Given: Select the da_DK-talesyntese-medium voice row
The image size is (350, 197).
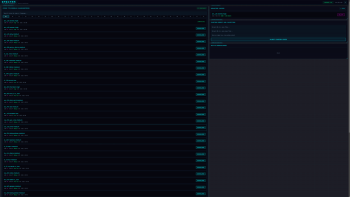Looking at the screenshot, I should pos(104,134).
